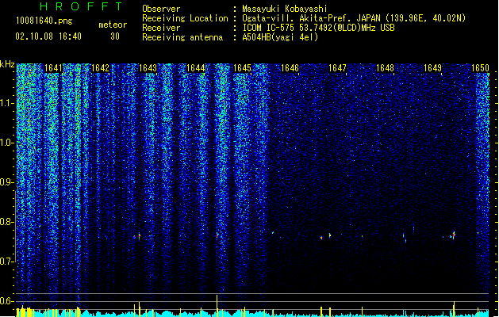Click the tall yellow power spike below 1644-1645
The image size is (499, 317).
click(217, 305)
